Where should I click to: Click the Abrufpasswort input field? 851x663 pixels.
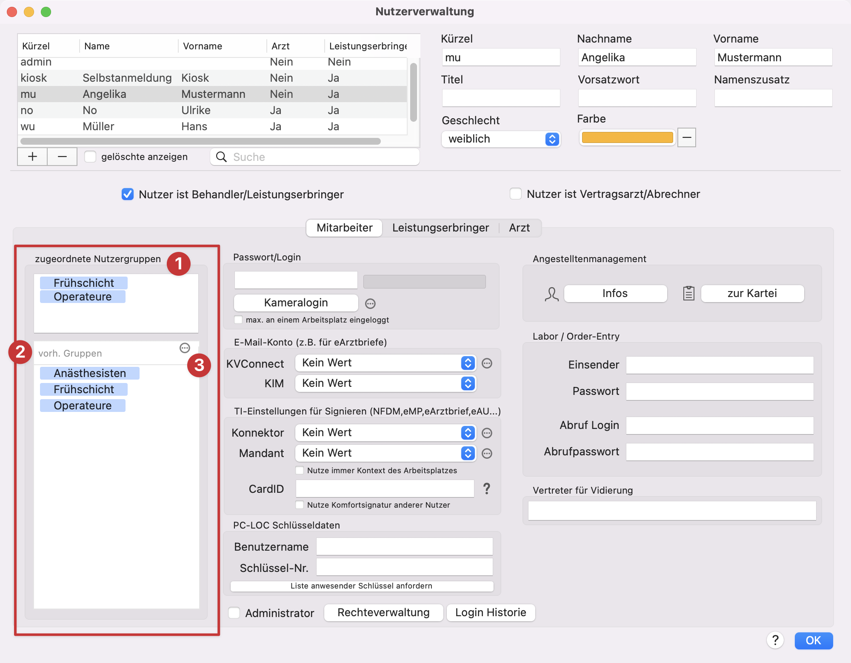click(720, 452)
